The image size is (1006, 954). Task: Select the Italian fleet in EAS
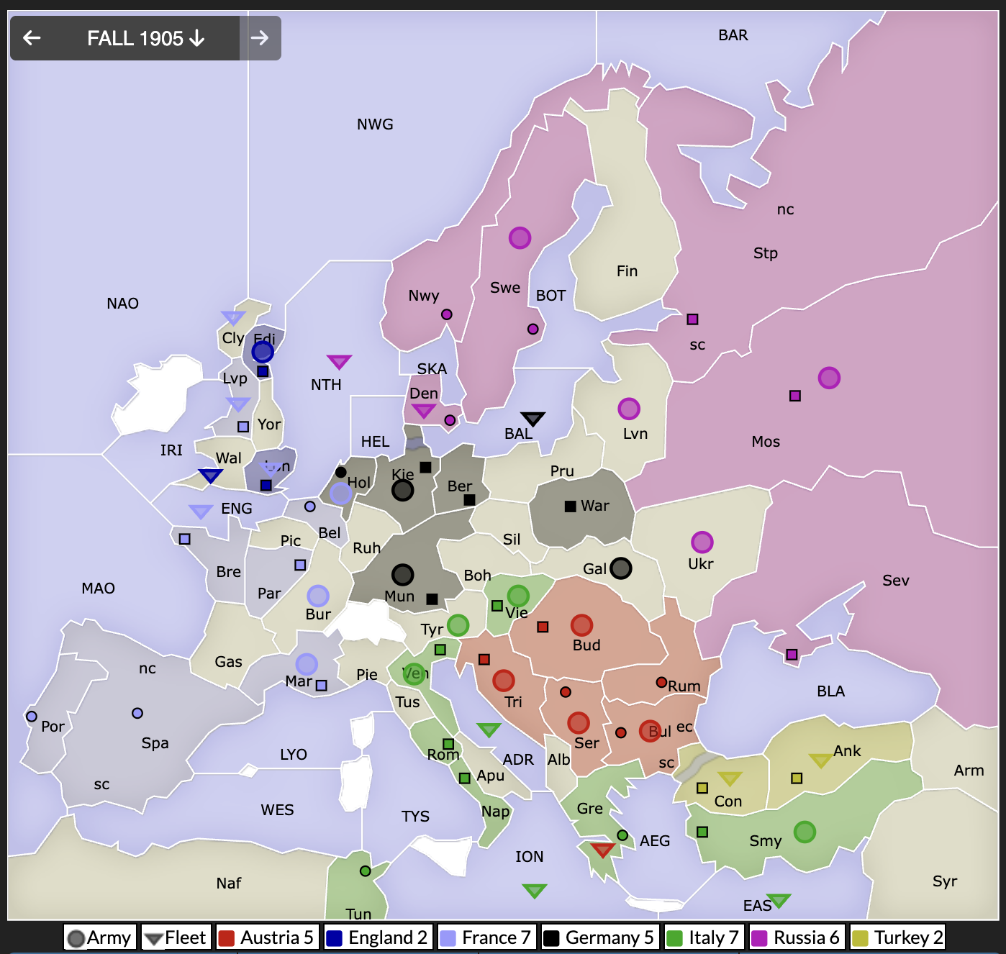[779, 900]
